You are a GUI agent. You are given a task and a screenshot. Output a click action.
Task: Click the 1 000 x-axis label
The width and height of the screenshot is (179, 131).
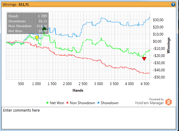pyautogui.click(x=36, y=84)
